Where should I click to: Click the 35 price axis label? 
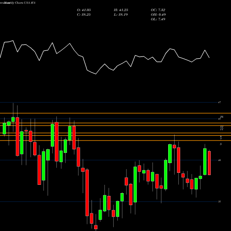click(219, 201)
